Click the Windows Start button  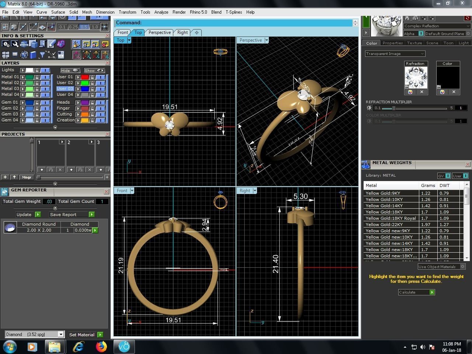[9, 347]
